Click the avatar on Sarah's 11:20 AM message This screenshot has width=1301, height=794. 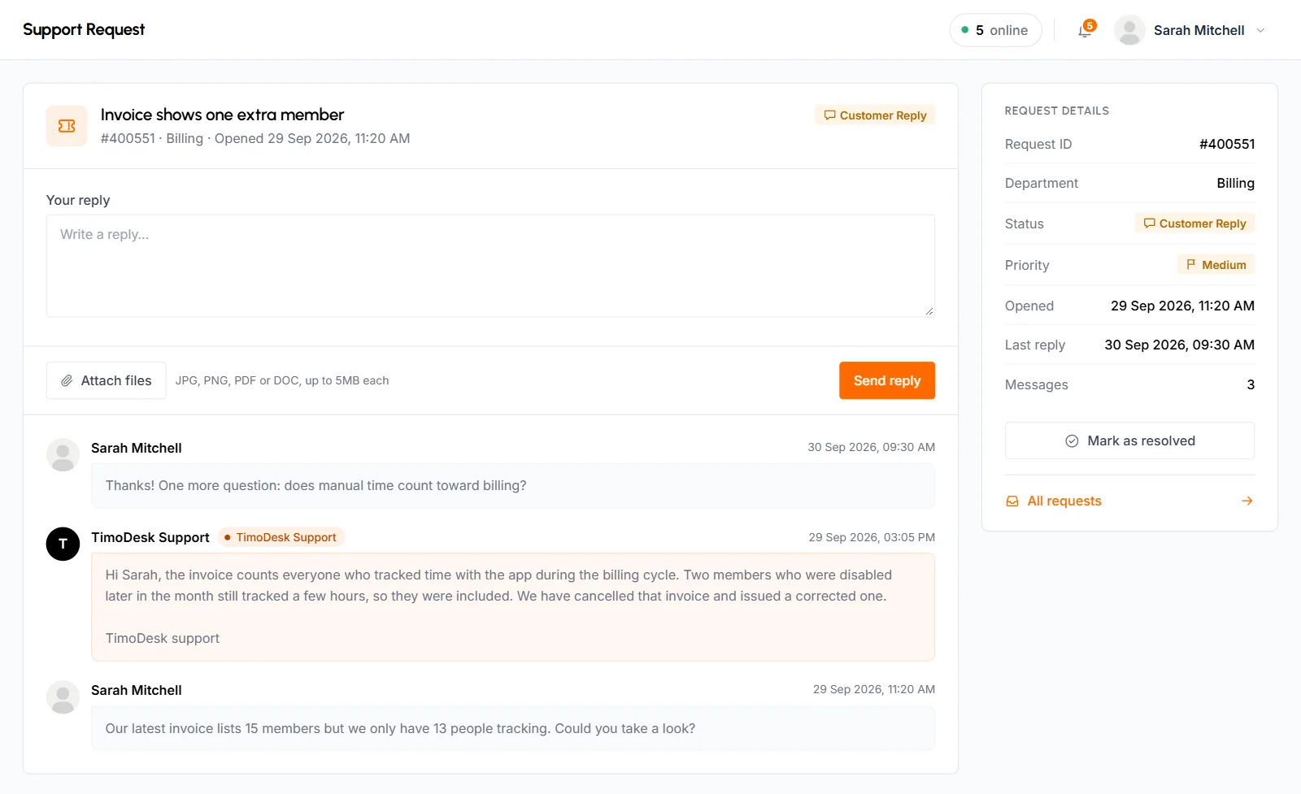pyautogui.click(x=63, y=697)
